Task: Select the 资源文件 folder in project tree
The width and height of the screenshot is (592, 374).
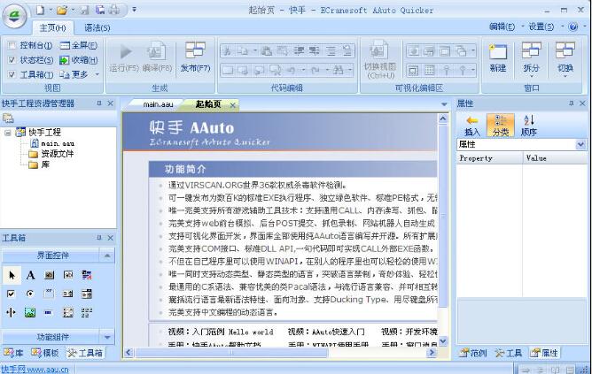Action: click(x=57, y=153)
